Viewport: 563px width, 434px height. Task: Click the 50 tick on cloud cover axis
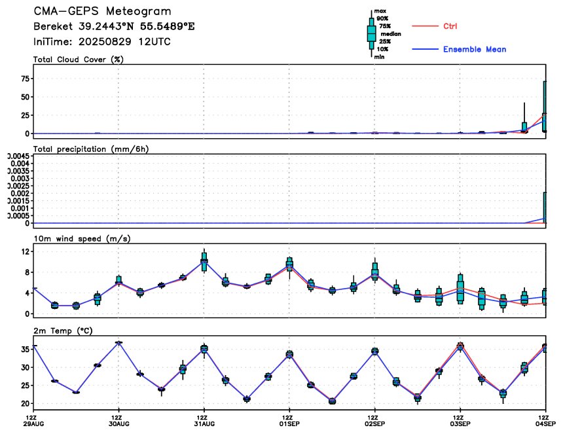tap(25, 97)
